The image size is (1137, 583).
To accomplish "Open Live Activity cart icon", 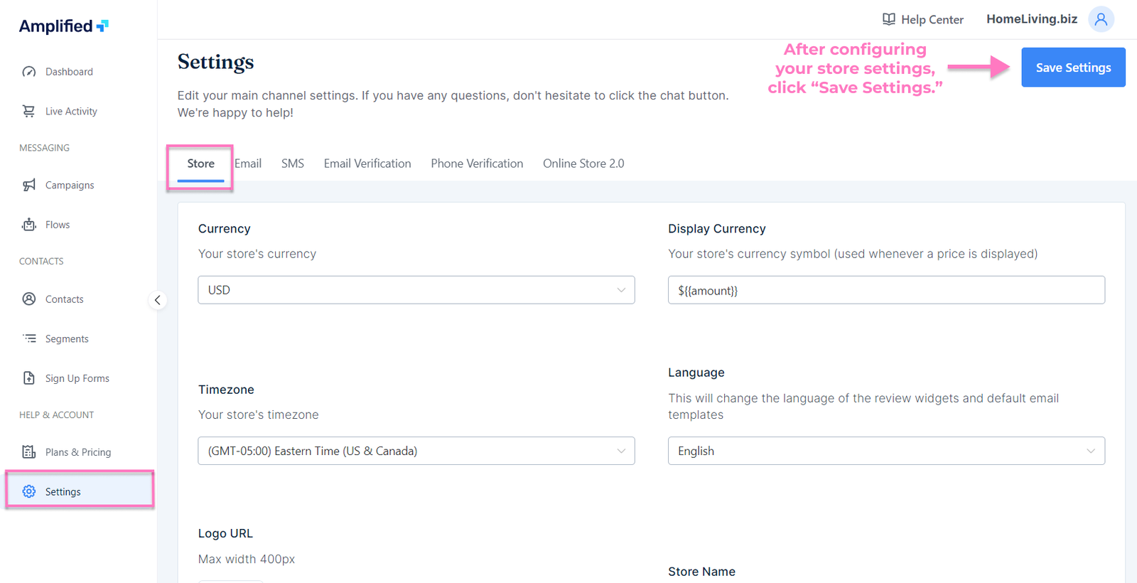I will click(29, 112).
